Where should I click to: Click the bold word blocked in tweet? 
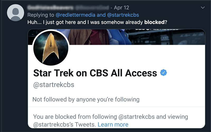154,22
